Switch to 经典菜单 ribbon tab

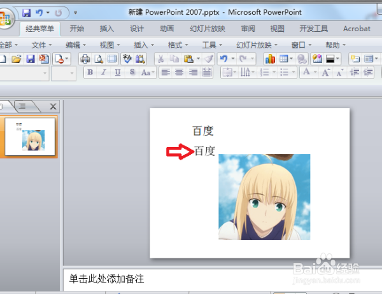pyautogui.click(x=39, y=29)
